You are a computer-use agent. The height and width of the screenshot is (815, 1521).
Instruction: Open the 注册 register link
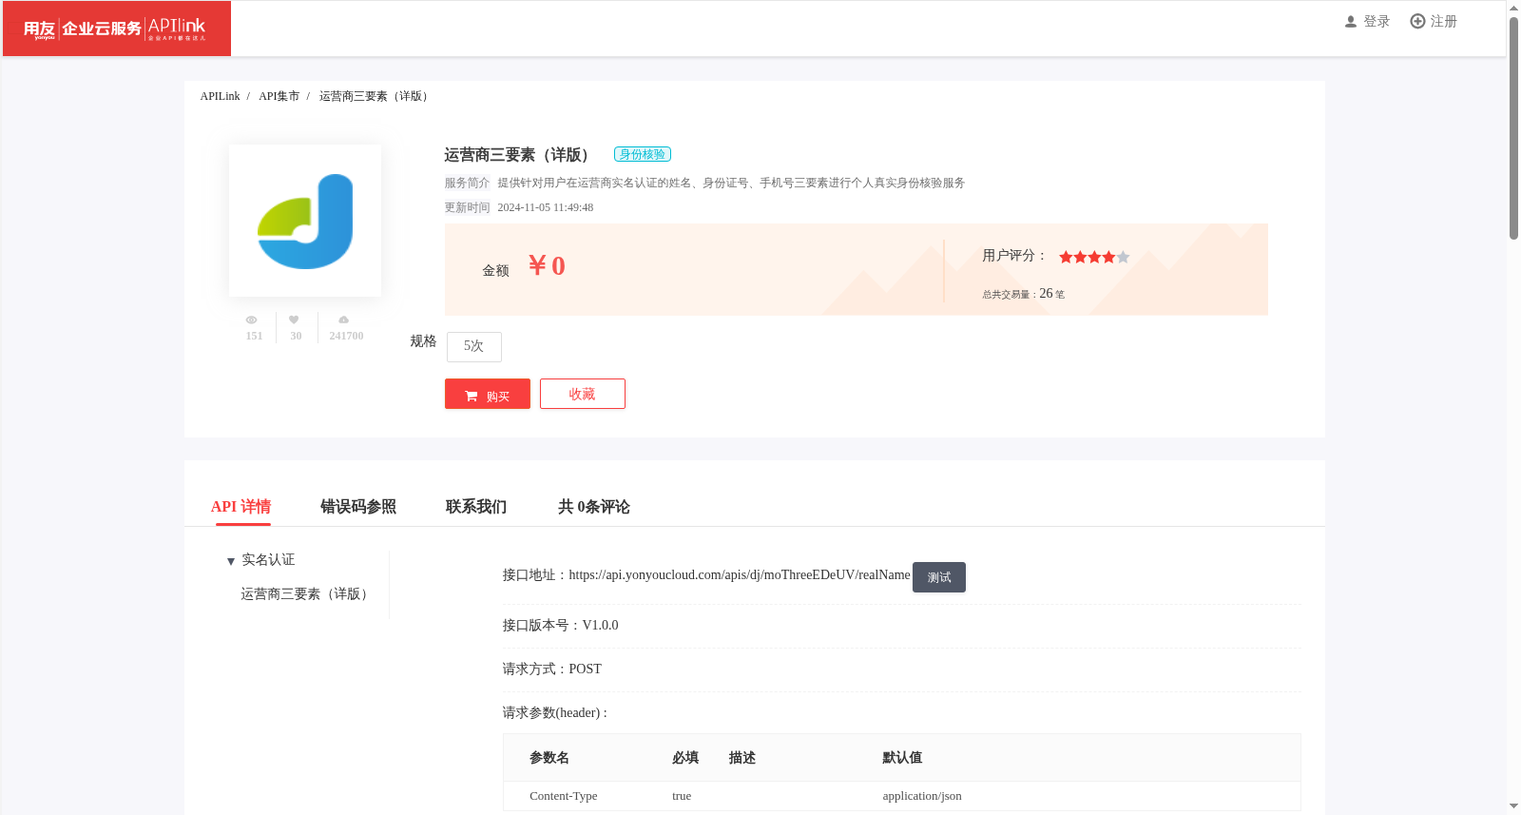coord(1443,22)
